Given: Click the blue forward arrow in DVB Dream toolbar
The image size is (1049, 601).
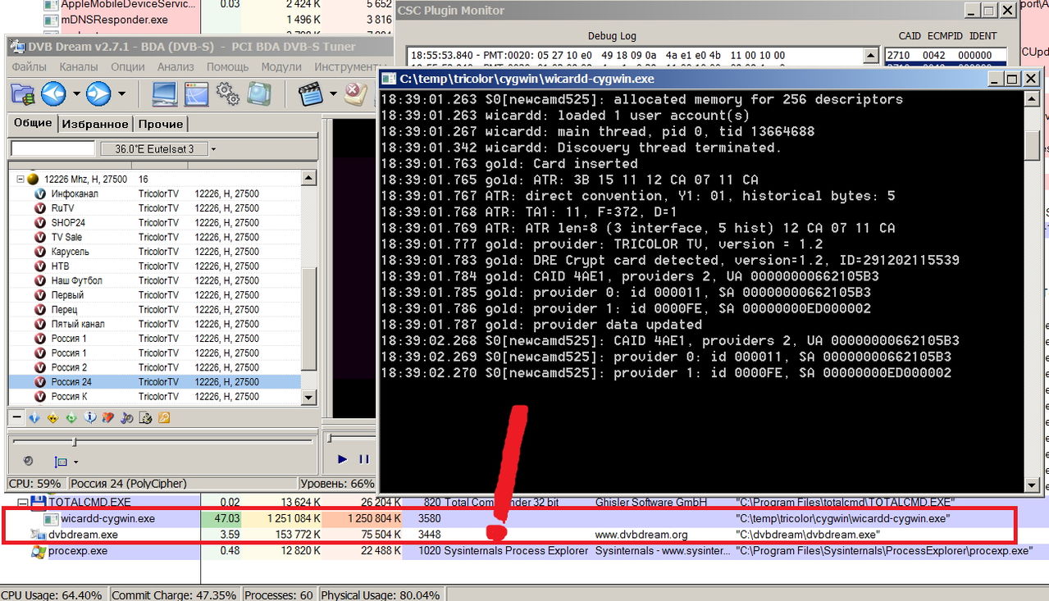Looking at the screenshot, I should 98,93.
